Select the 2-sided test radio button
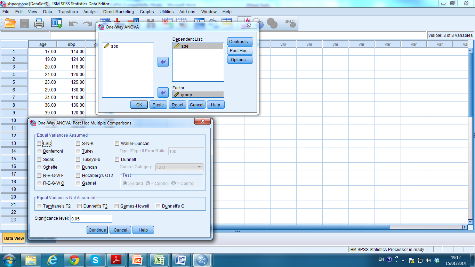The height and width of the screenshot is (267, 475). point(125,183)
